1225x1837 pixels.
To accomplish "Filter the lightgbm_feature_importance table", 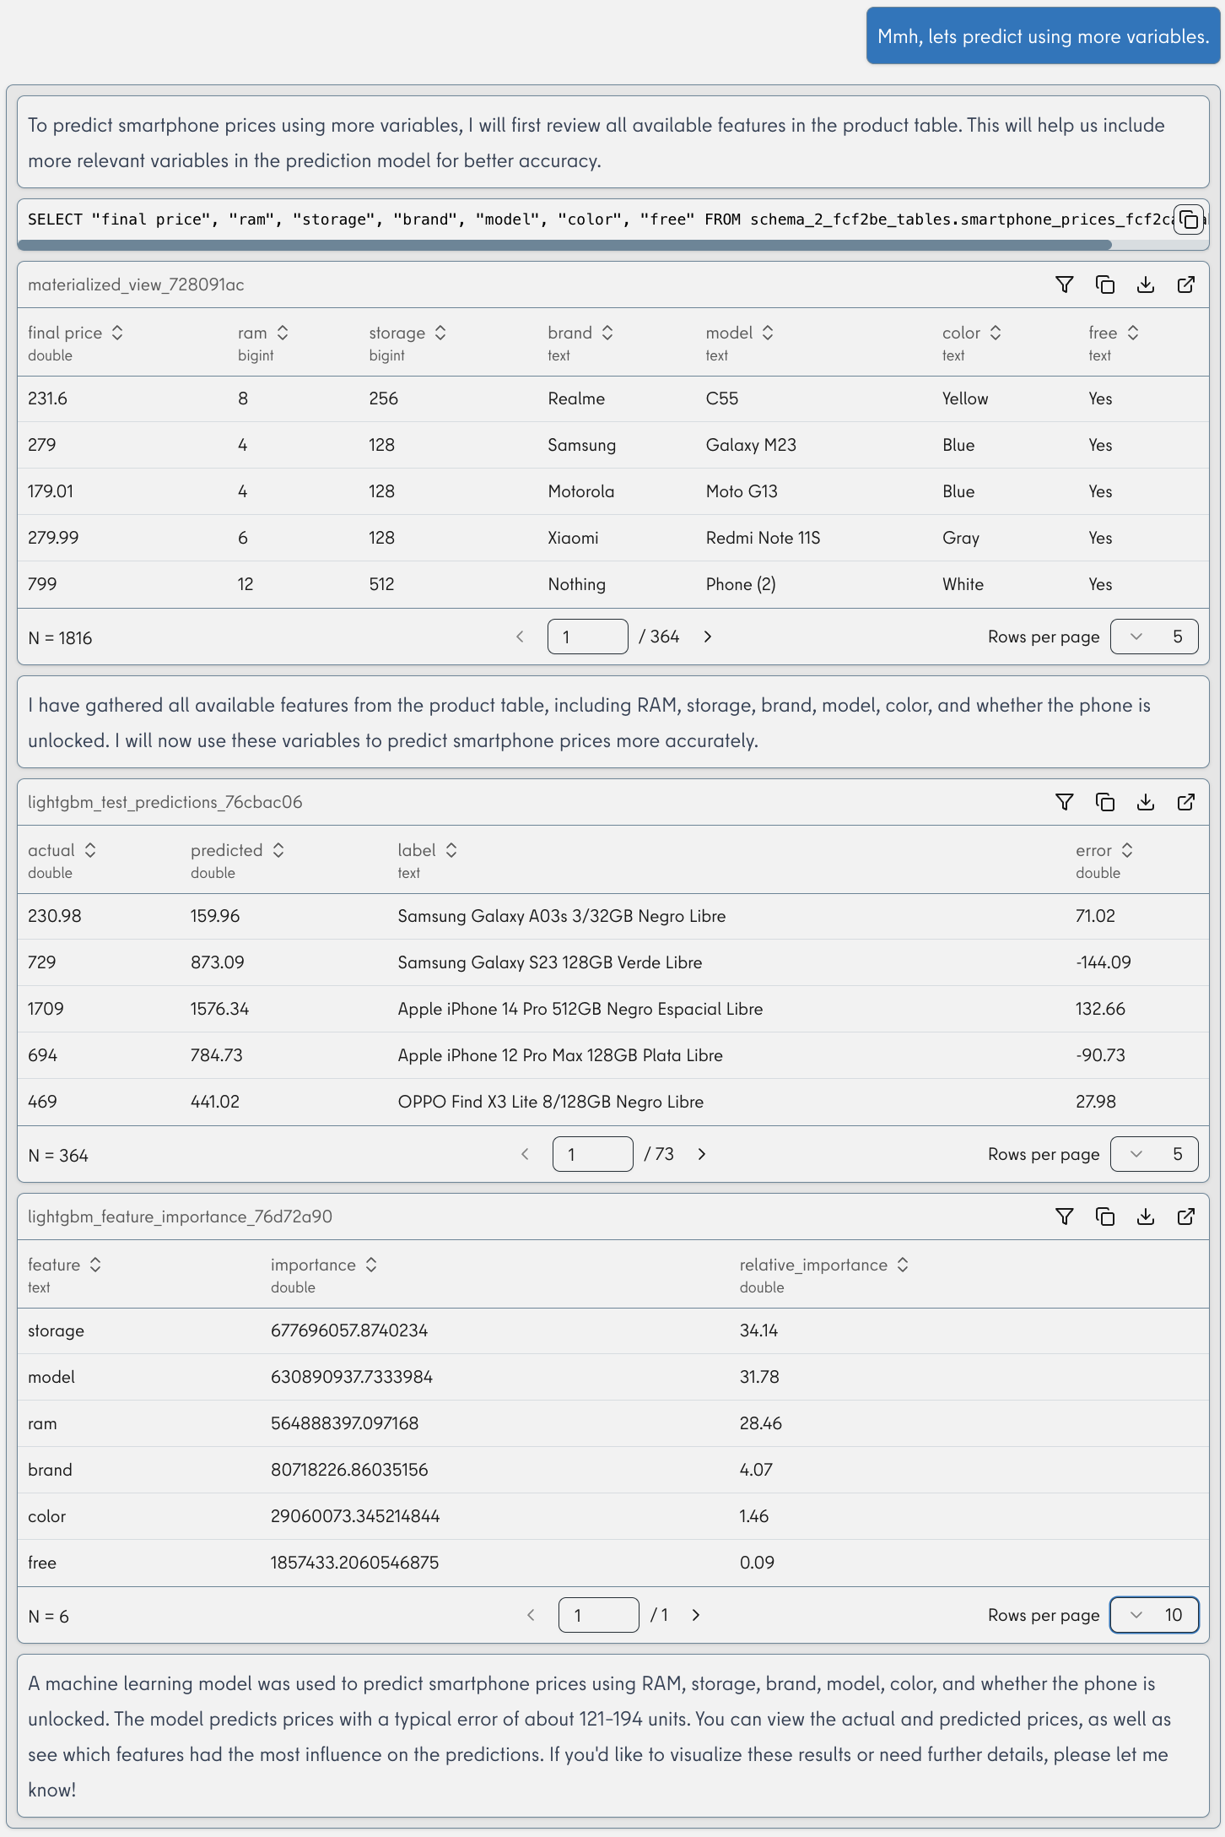I will point(1065,1217).
